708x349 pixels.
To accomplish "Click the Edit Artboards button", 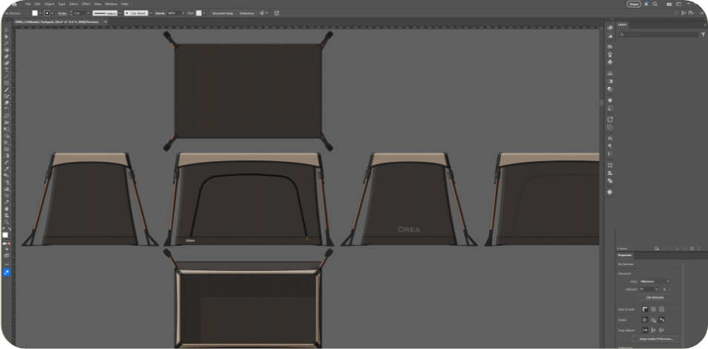I will [x=654, y=298].
